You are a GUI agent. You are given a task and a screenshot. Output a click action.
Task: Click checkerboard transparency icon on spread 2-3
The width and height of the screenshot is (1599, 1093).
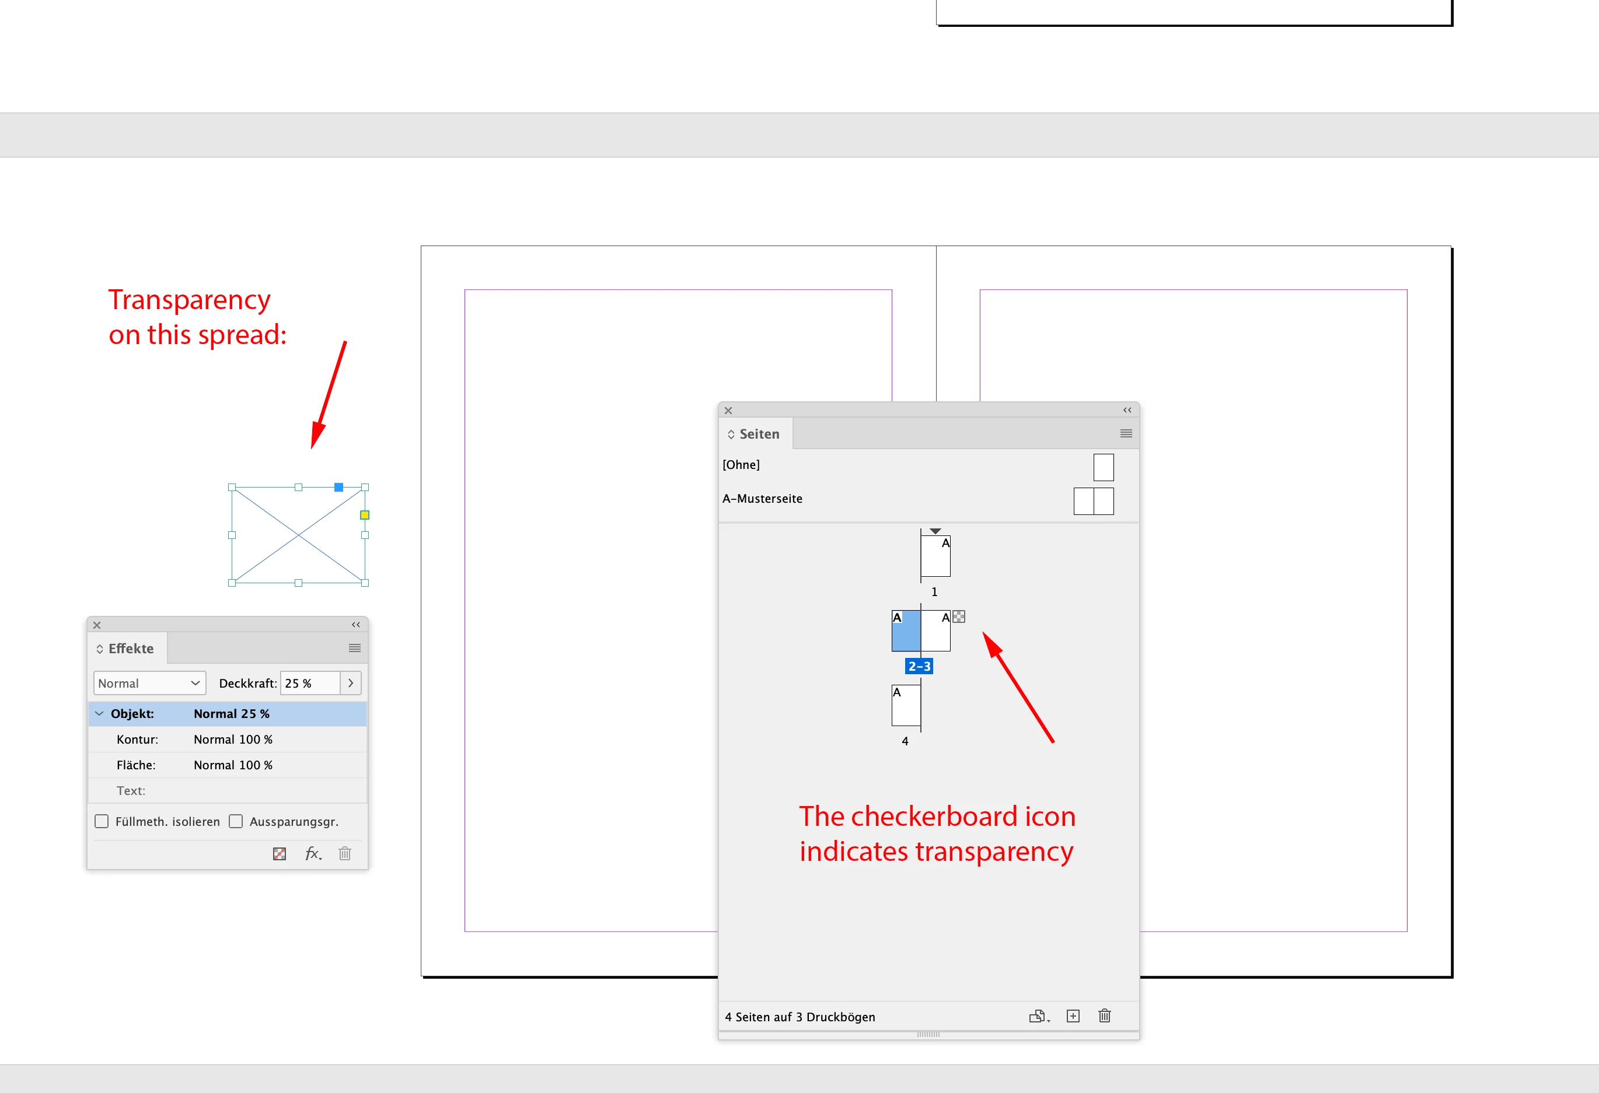958,616
